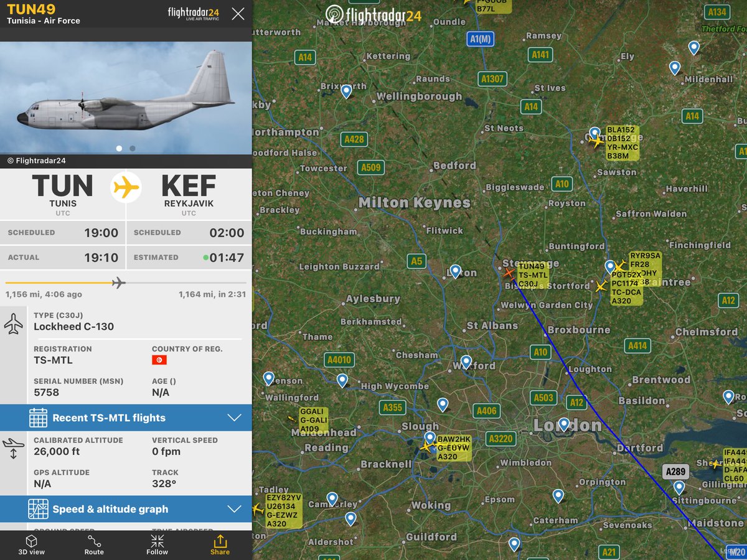Select the TUN49 TS-MTL map label
This screenshot has height=560, width=747.
point(533,275)
